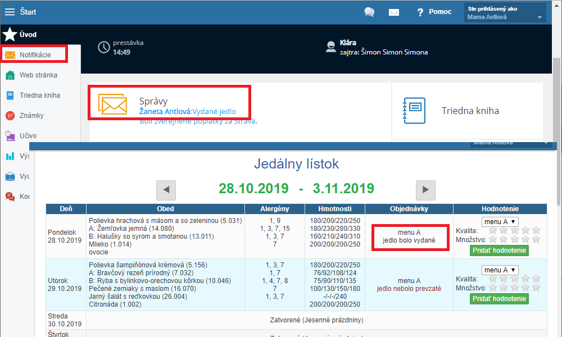Click the clock icon beside prestávka

(x=104, y=47)
